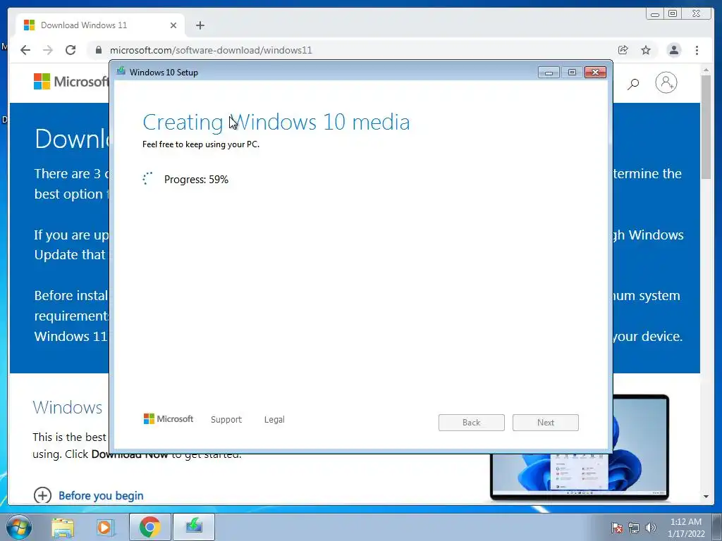Minimize the Chrome browser window

(655, 14)
